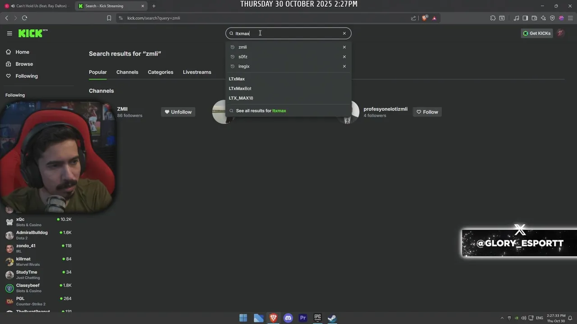This screenshot has width=577, height=324.
Task: Choose LTxMaxBot suggestion
Action: 240,89
